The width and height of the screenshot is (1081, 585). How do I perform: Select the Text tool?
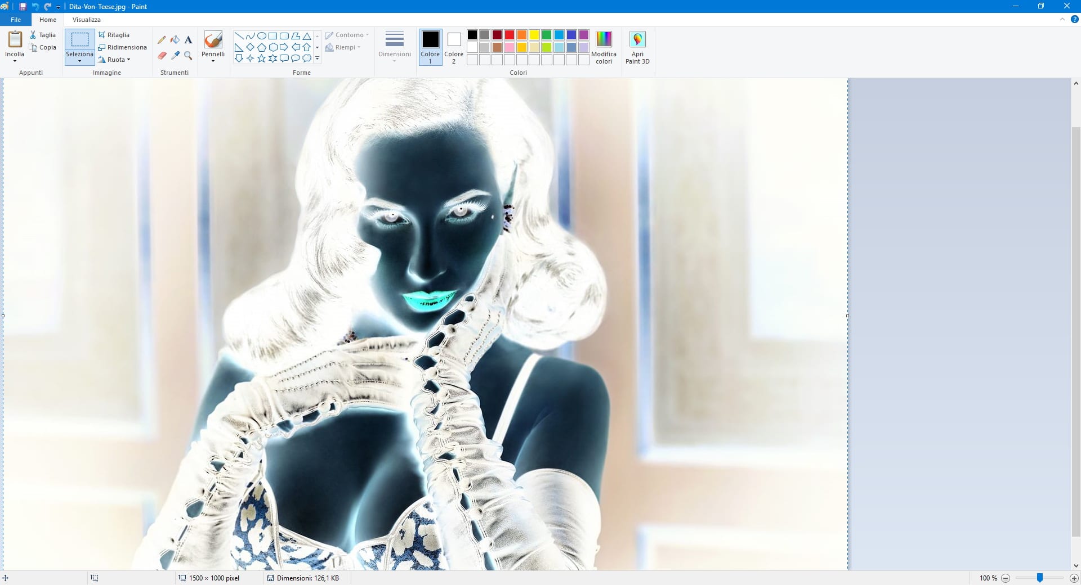[189, 40]
